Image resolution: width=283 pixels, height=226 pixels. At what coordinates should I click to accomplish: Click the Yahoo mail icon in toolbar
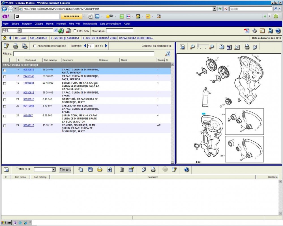coord(97,16)
